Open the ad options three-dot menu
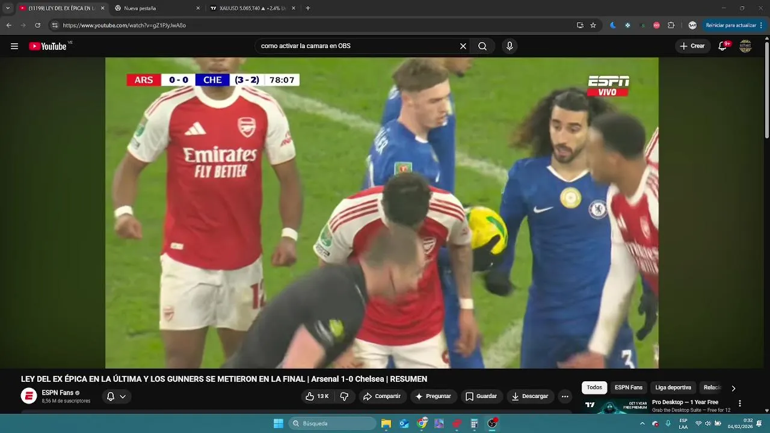 740,404
